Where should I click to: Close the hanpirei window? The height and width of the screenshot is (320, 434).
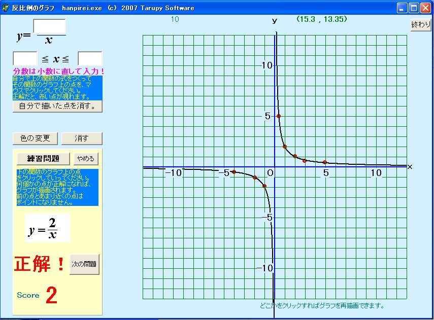[x=426, y=8]
